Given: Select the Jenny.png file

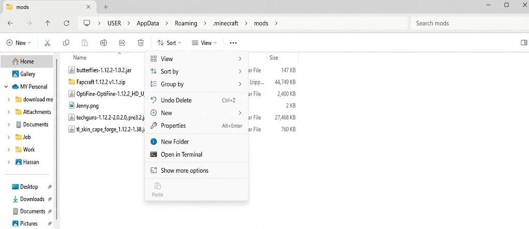Looking at the screenshot, I should (84, 106).
